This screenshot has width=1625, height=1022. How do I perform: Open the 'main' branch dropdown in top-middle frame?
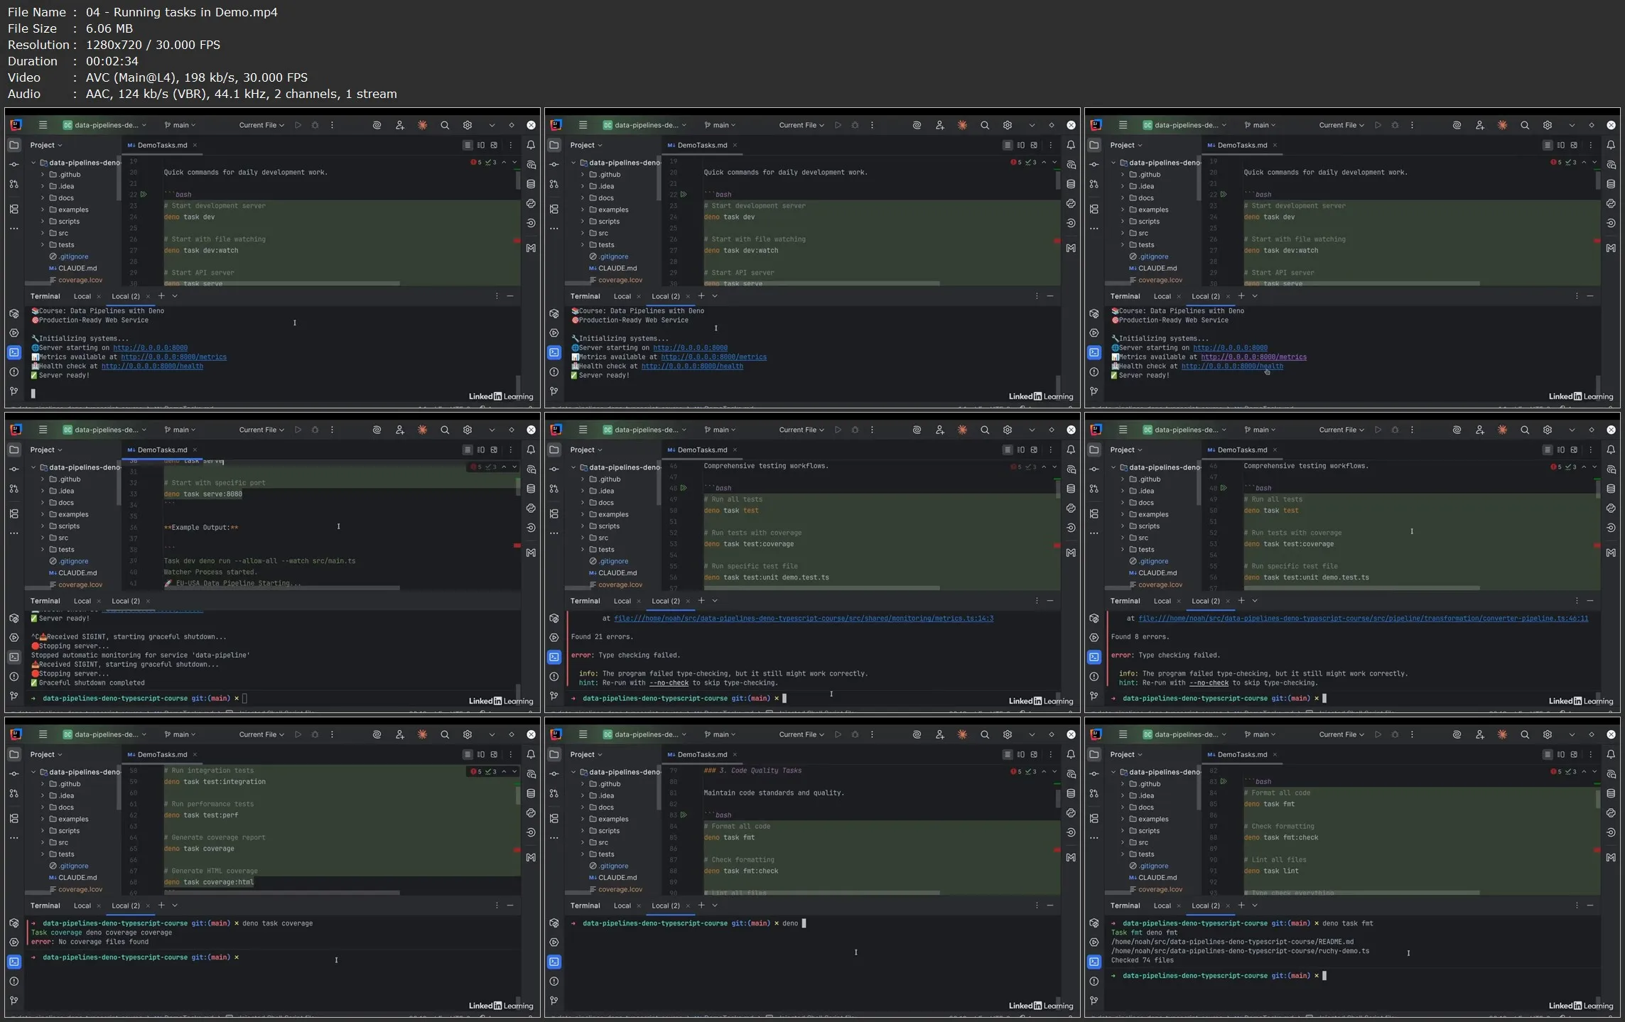(x=720, y=125)
